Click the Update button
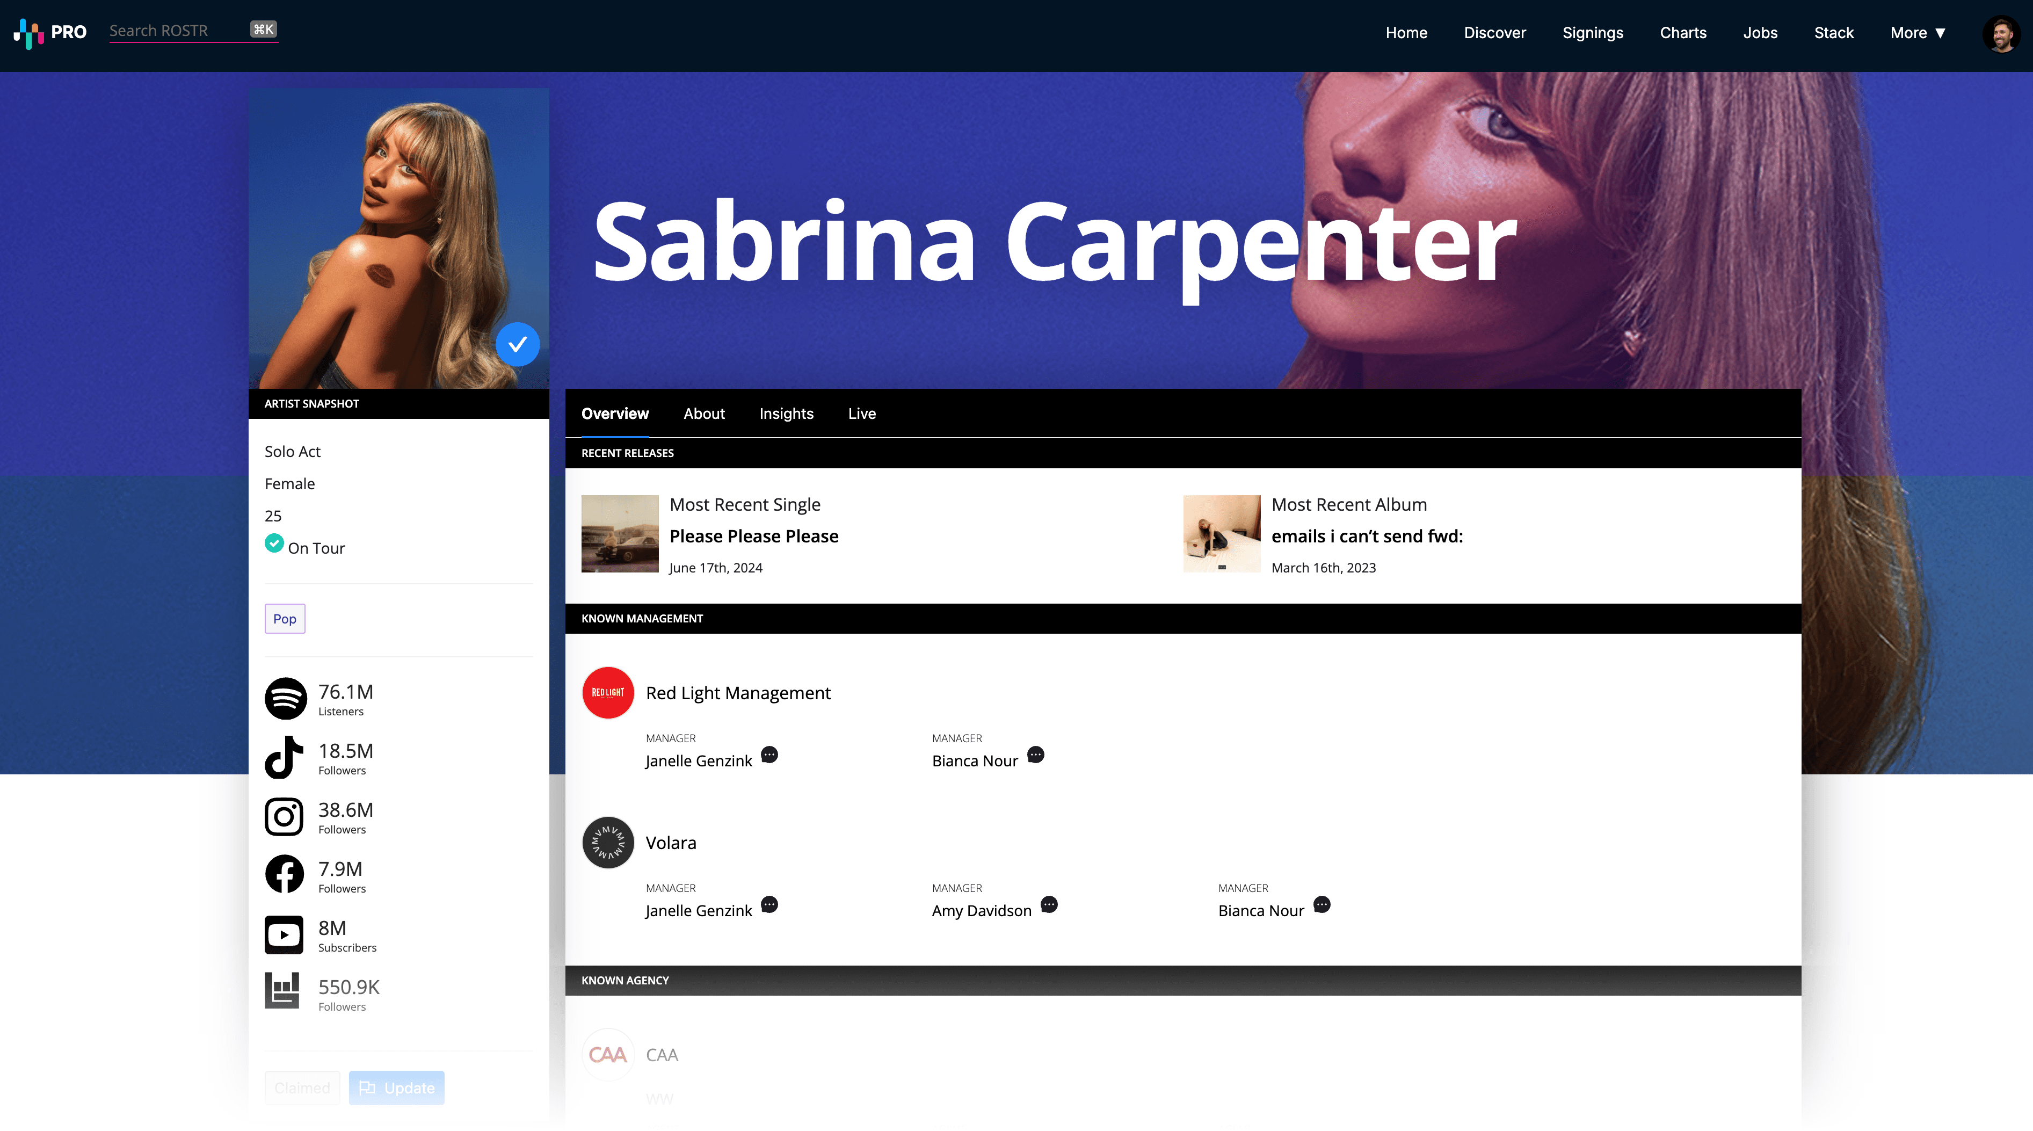This screenshot has height=1131, width=2033. (396, 1087)
